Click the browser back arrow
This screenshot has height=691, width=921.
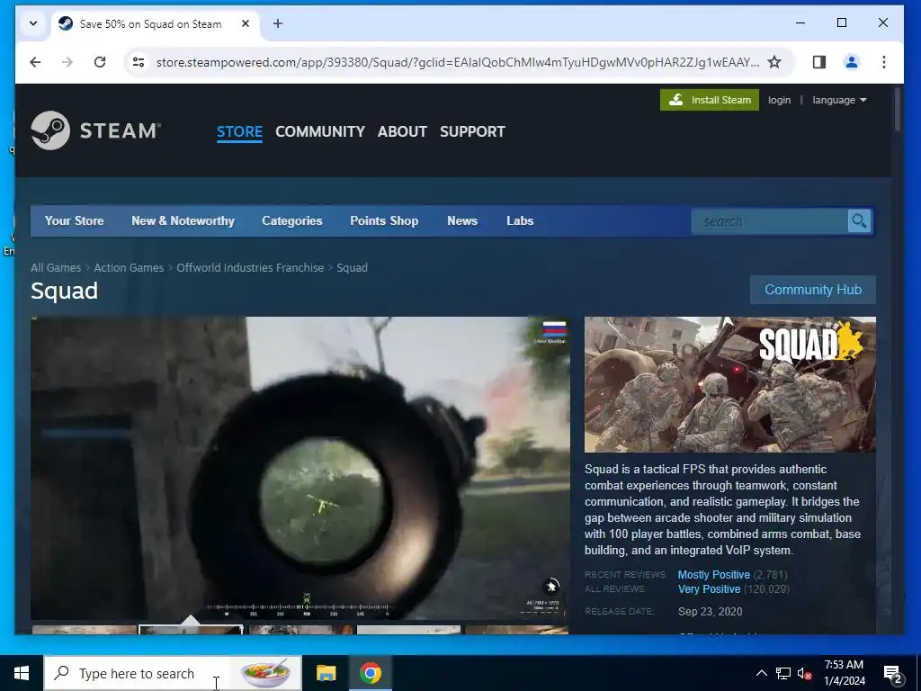(x=35, y=62)
